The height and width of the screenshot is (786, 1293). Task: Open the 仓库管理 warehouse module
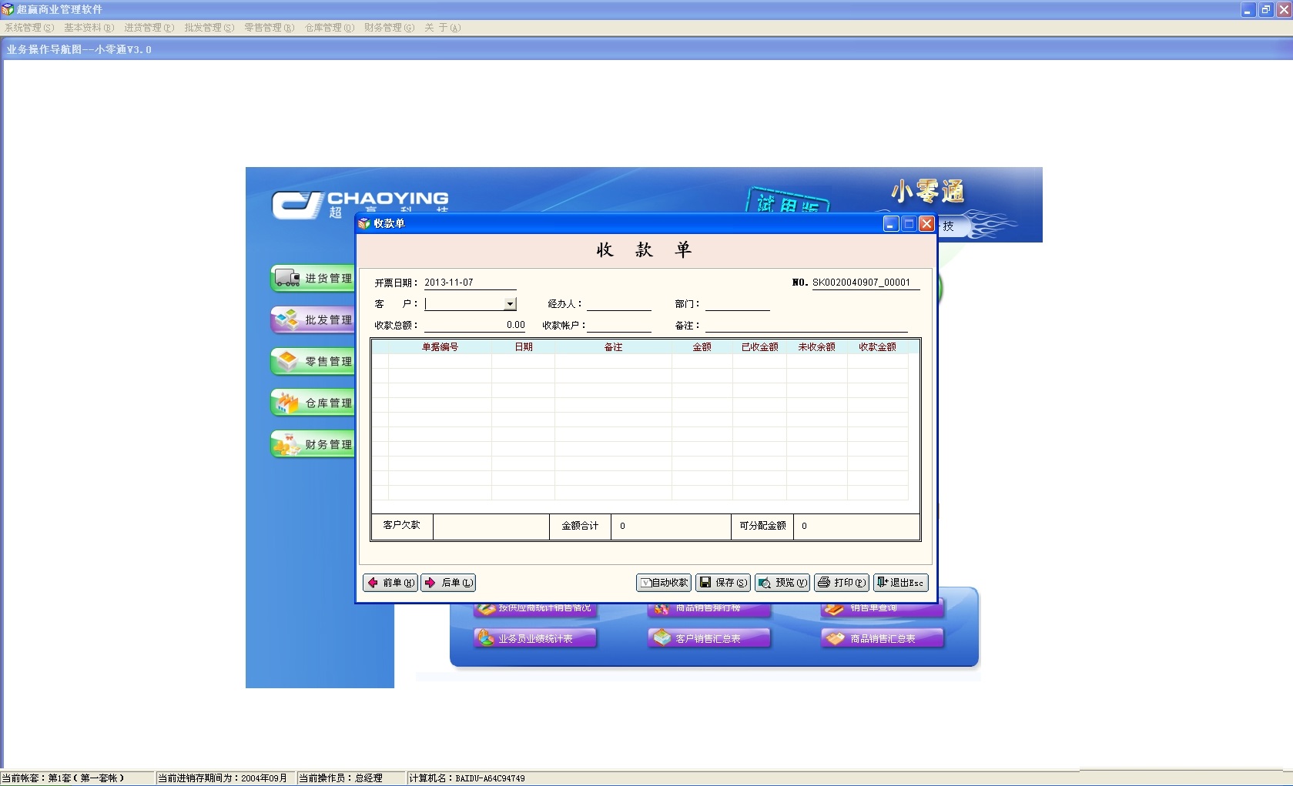313,403
